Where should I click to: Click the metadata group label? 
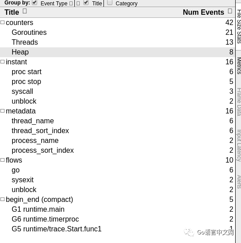(21, 111)
